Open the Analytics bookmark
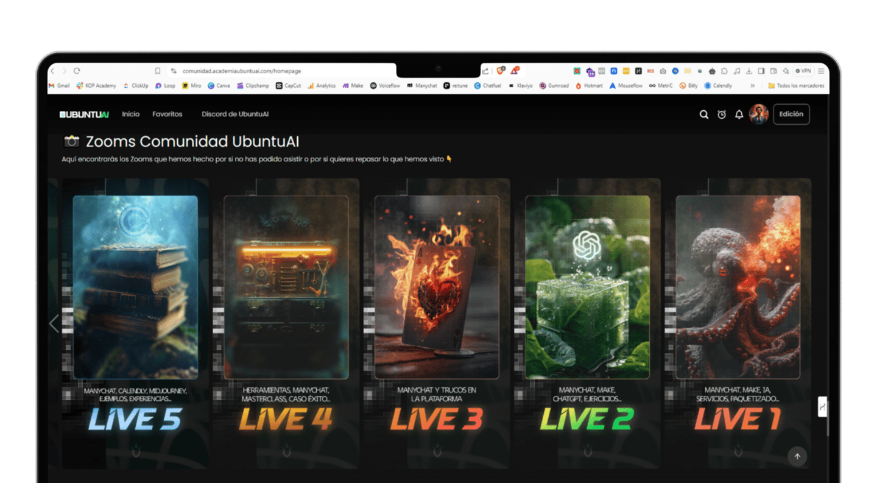 point(322,86)
